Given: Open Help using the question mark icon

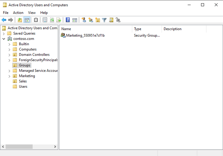Looking at the screenshot, I should 68,20.
